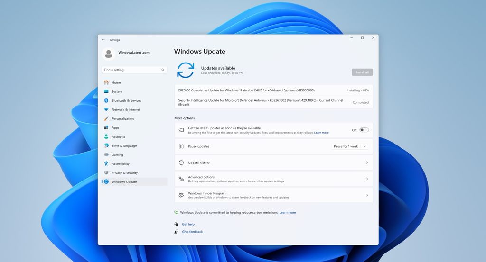
Task: Click the Apps icon in sidebar
Action: coord(106,127)
